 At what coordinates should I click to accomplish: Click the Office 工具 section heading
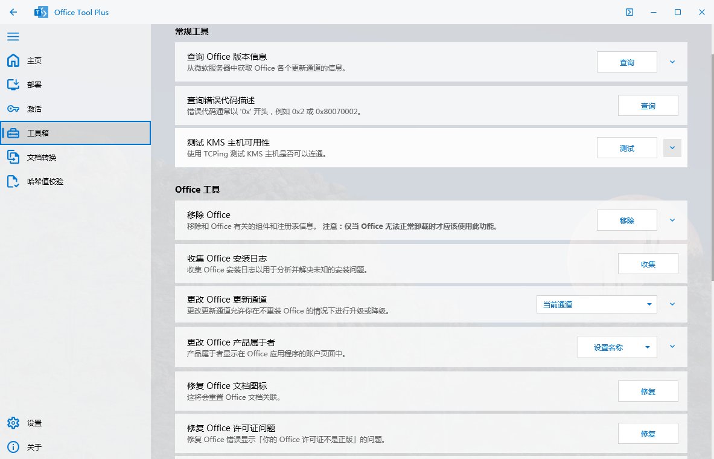197,190
